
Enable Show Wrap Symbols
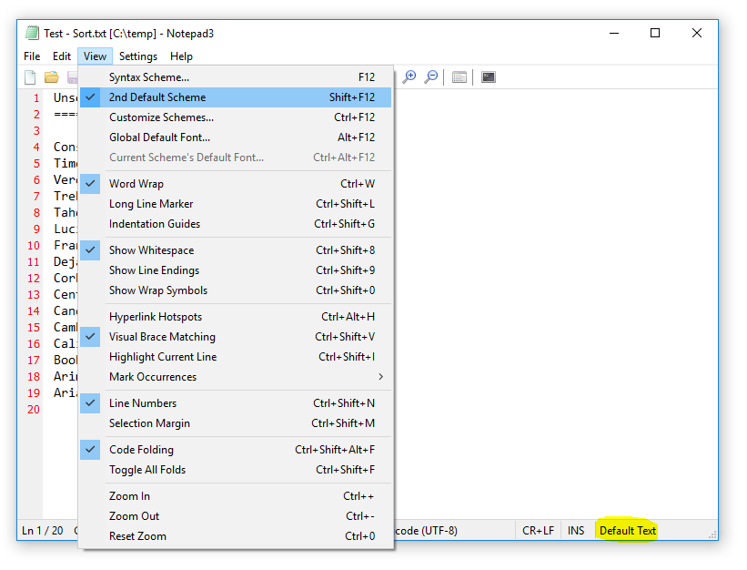(236, 290)
